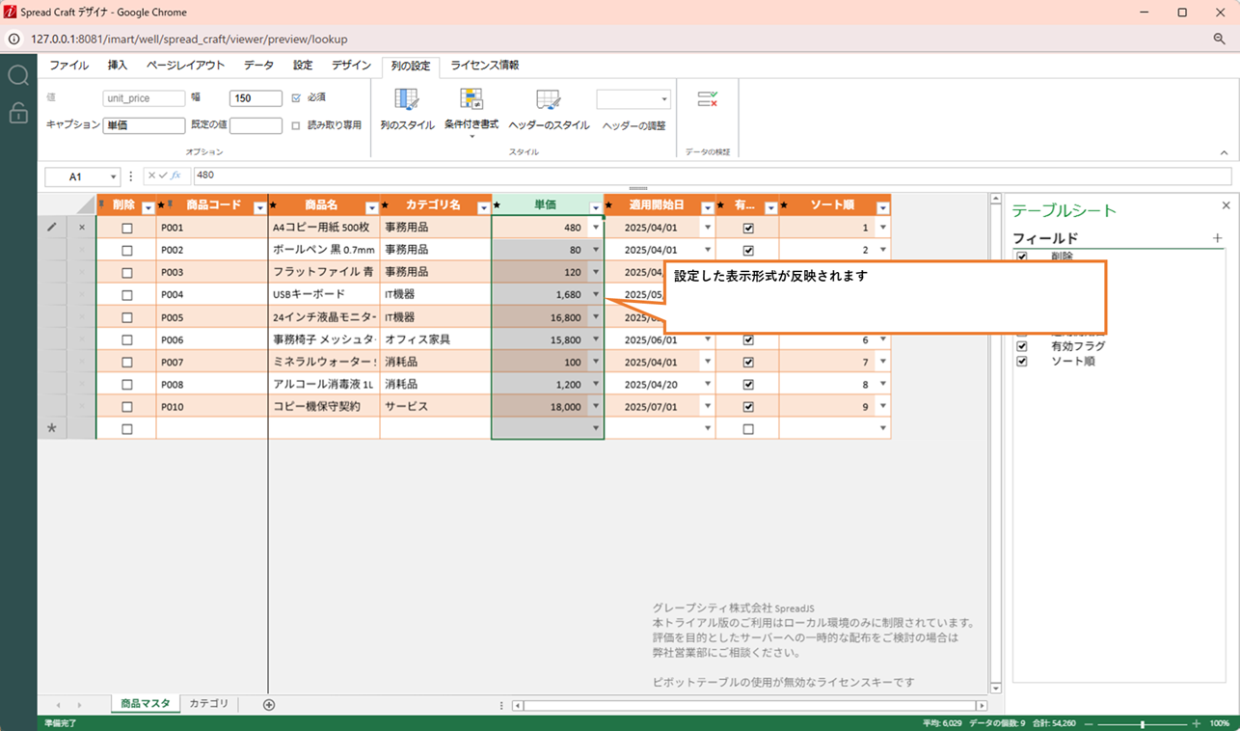Open the 条件付き書式 conditional formatting icon
Image resolution: width=1240 pixels, height=731 pixels.
coord(472,99)
